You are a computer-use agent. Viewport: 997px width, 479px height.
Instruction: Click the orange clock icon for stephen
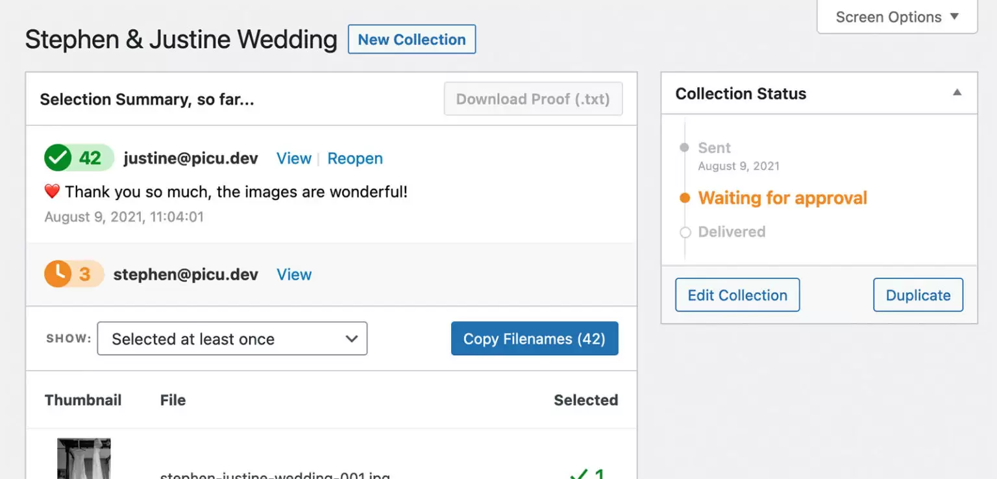tap(58, 274)
